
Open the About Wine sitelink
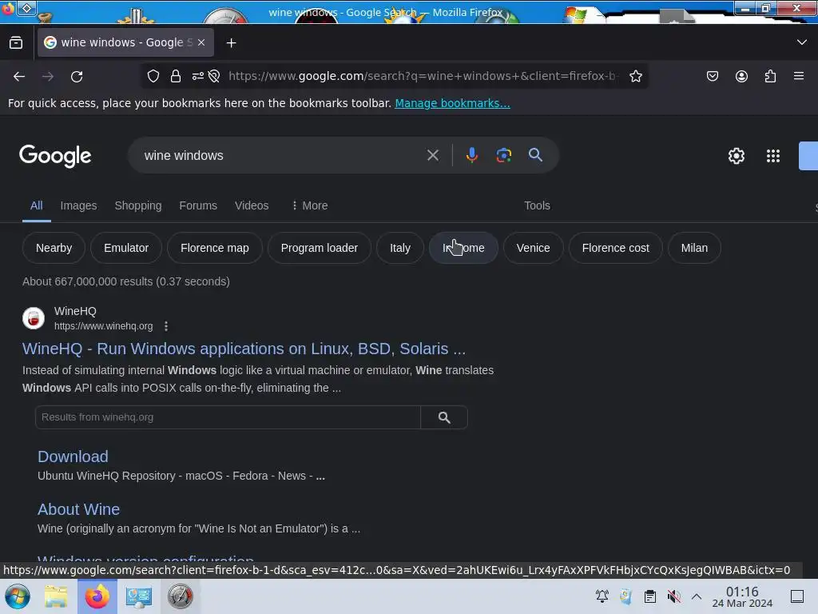click(79, 509)
